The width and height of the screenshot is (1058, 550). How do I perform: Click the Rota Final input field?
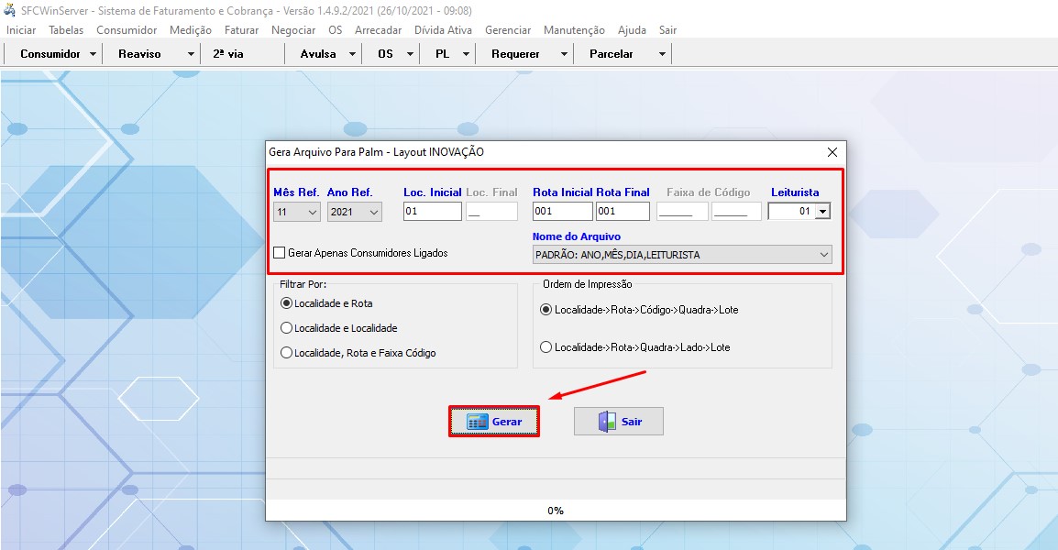pyautogui.click(x=623, y=212)
